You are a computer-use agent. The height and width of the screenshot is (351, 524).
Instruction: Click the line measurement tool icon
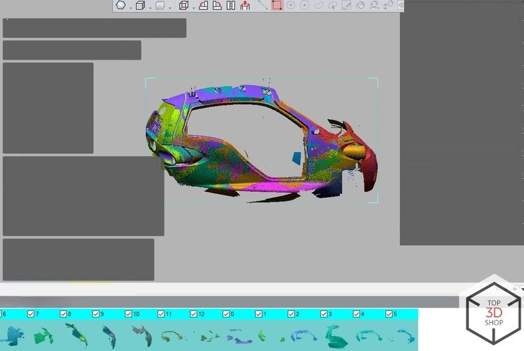click(263, 5)
